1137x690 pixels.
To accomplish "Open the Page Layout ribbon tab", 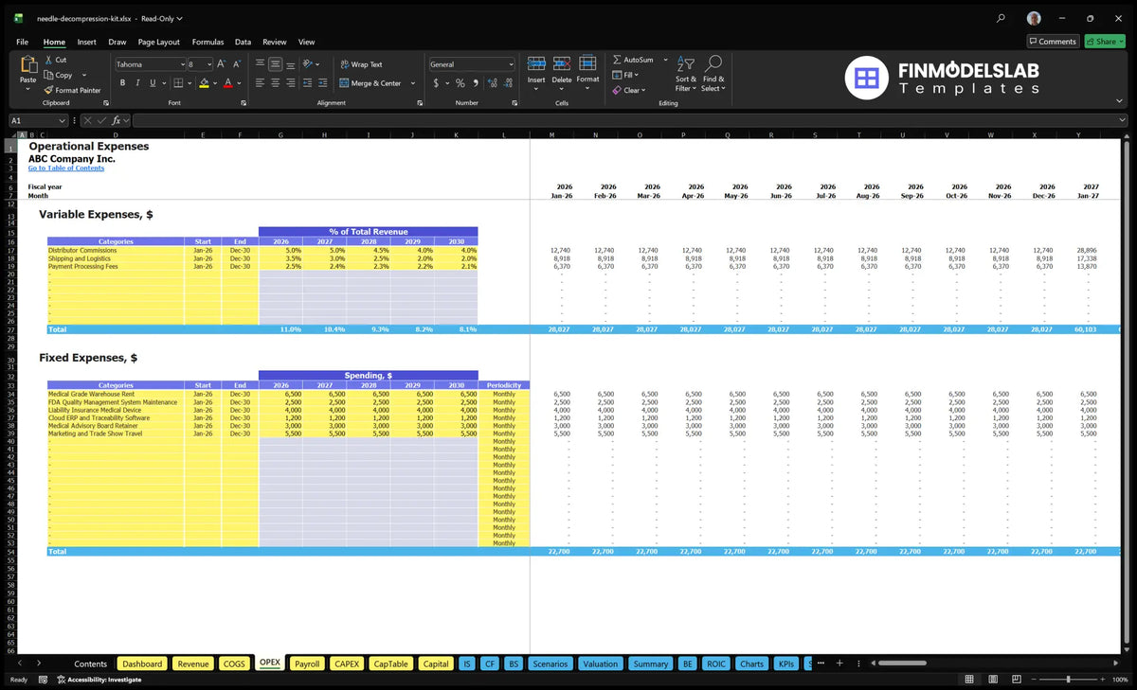I will pos(159,42).
